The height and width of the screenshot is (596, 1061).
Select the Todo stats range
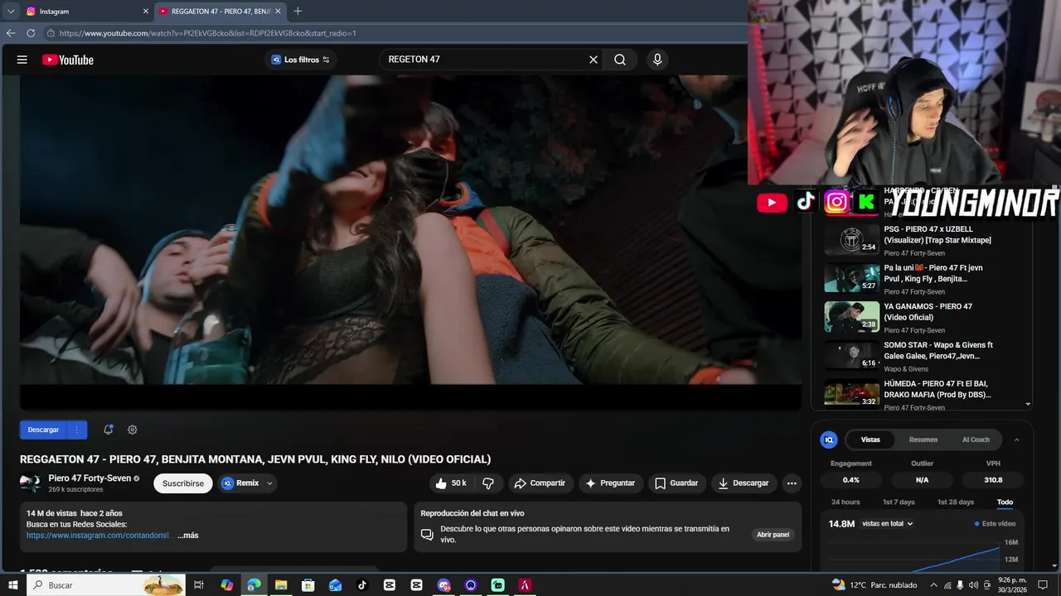pyautogui.click(x=1005, y=502)
